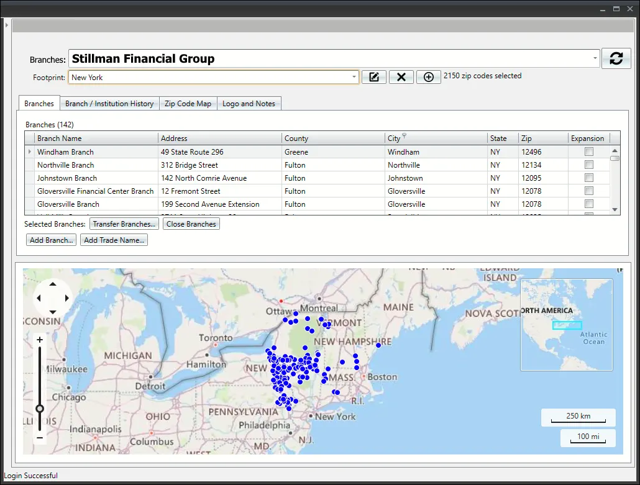This screenshot has height=485, width=640.
Task: Open the Branches institution dropdown
Action: (595, 58)
